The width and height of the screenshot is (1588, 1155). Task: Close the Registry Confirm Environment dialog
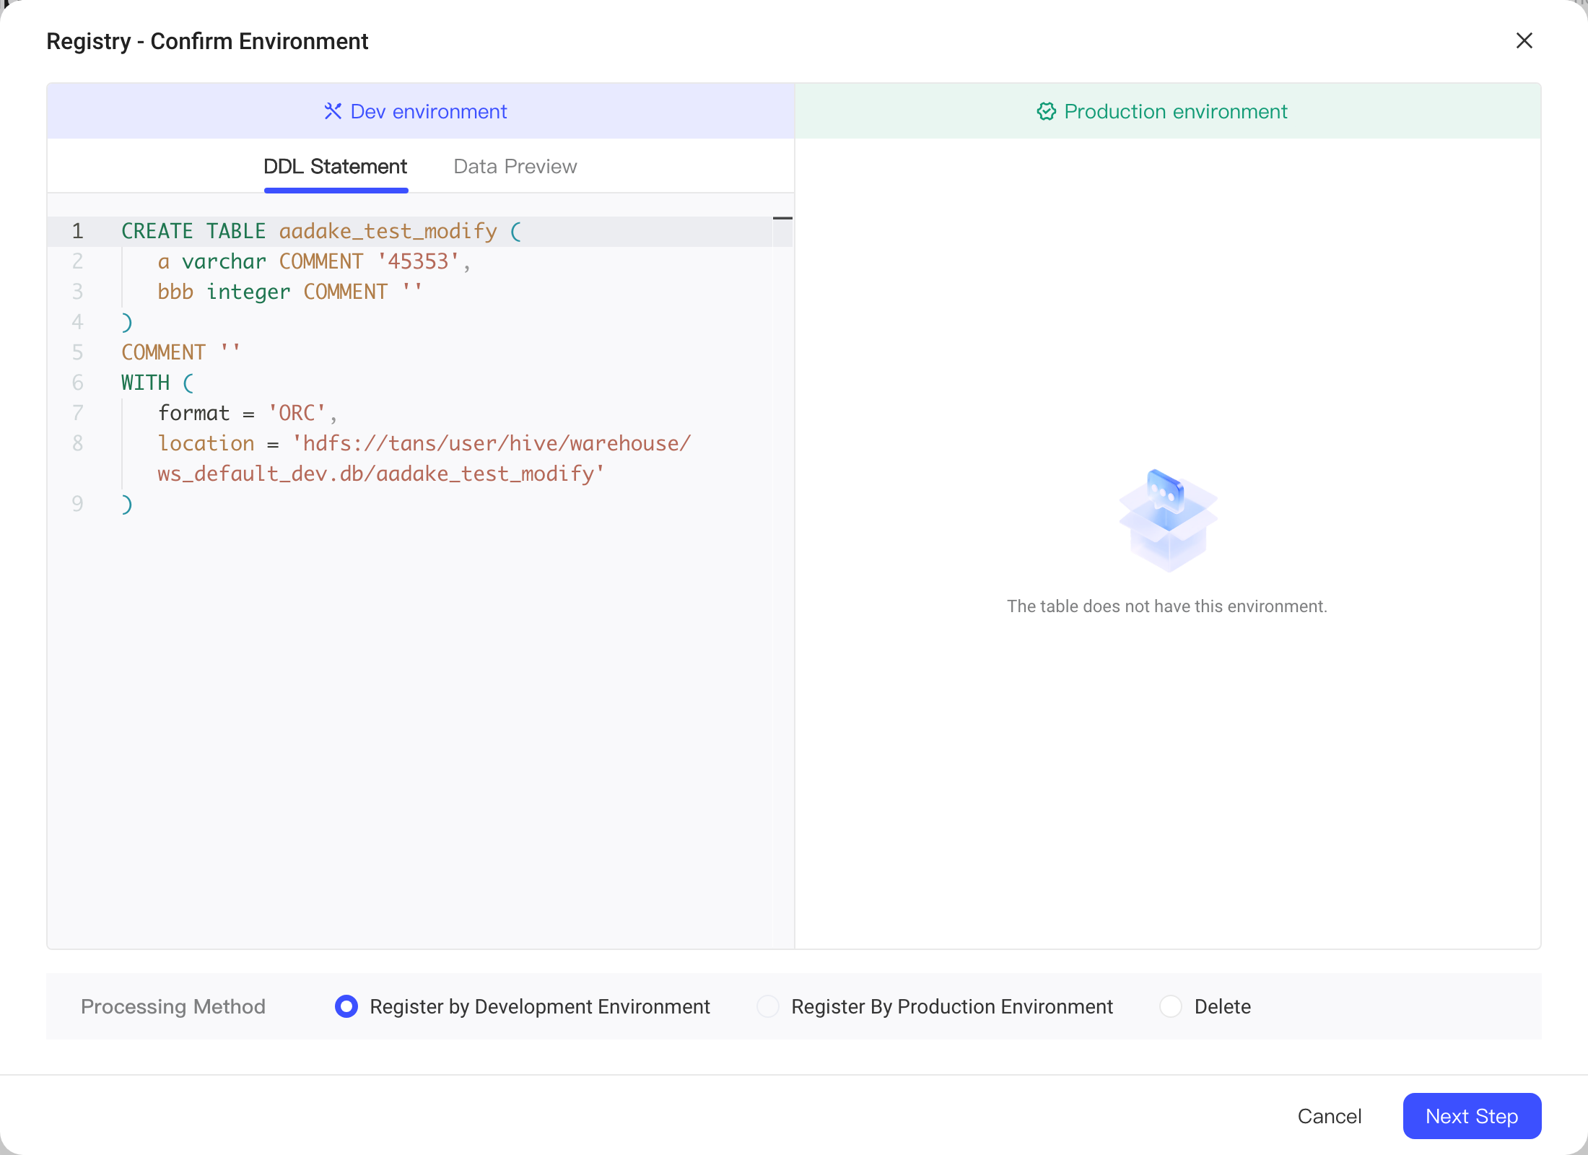click(x=1524, y=40)
